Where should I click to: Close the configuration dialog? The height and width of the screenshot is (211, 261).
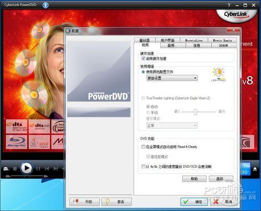(x=233, y=30)
